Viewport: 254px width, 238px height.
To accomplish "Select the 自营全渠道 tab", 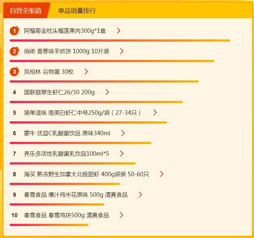I will point(25,10).
